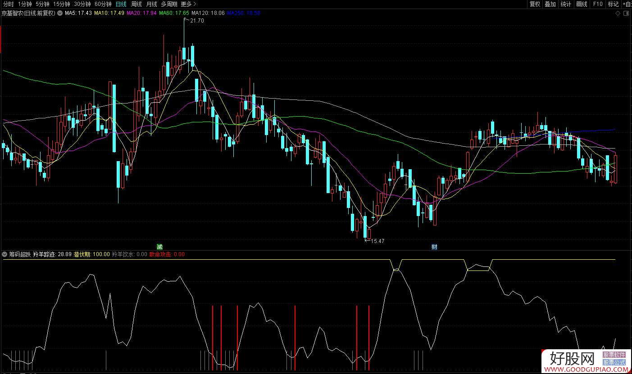632x374 pixels.
Task: Open the F10 company info
Action: [597, 4]
